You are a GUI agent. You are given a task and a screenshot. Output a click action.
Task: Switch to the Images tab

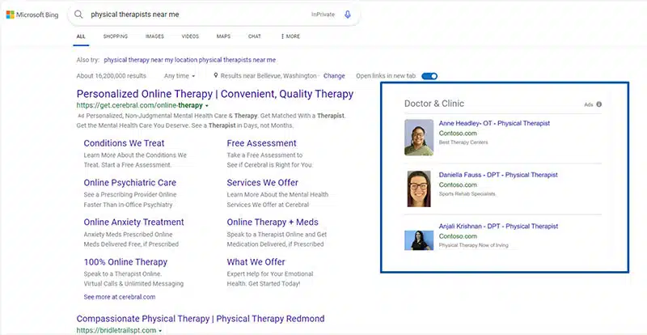click(x=154, y=36)
